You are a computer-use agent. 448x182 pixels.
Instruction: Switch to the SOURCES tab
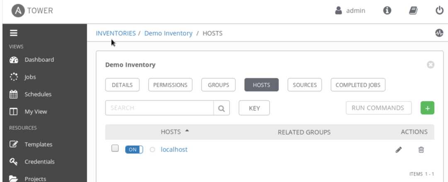coord(304,85)
